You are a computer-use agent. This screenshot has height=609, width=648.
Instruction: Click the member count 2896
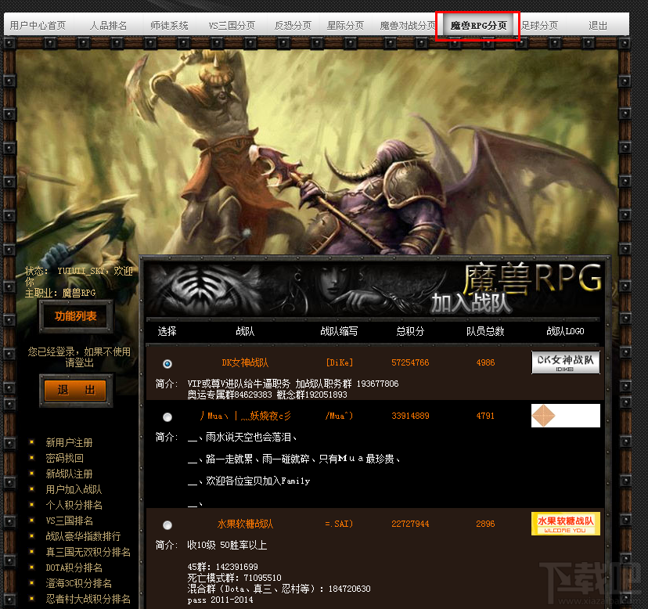[485, 524]
